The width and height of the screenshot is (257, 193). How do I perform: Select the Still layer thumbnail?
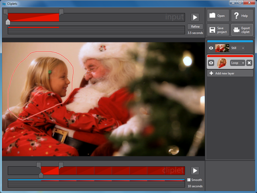pos(222,48)
